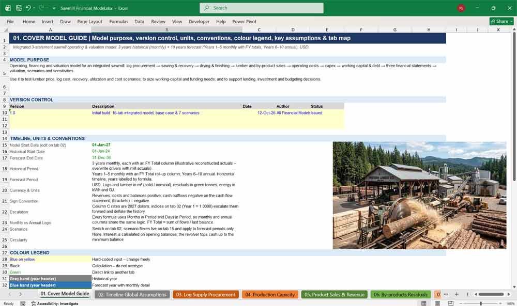Click the zoom out minus button
The image size is (517, 306).
click(461, 303)
